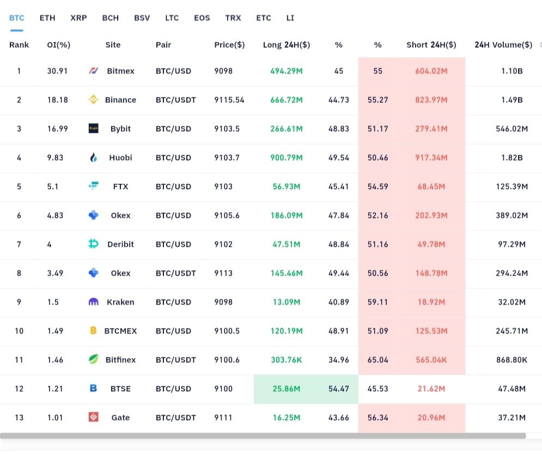The height and width of the screenshot is (454, 542).
Task: Click the Bybit site name
Action: coord(120,129)
